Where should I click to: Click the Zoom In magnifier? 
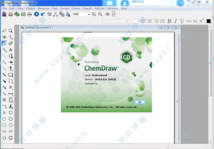94,14
